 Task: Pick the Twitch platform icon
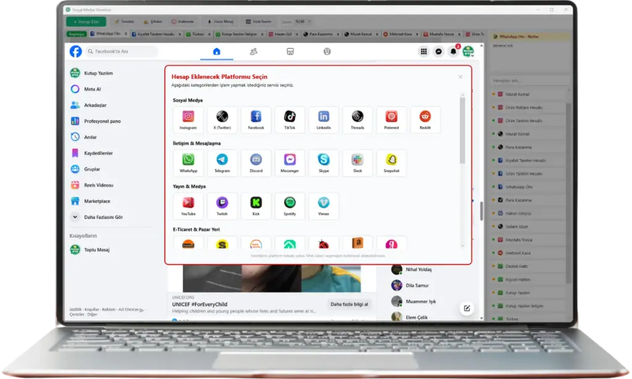click(222, 206)
